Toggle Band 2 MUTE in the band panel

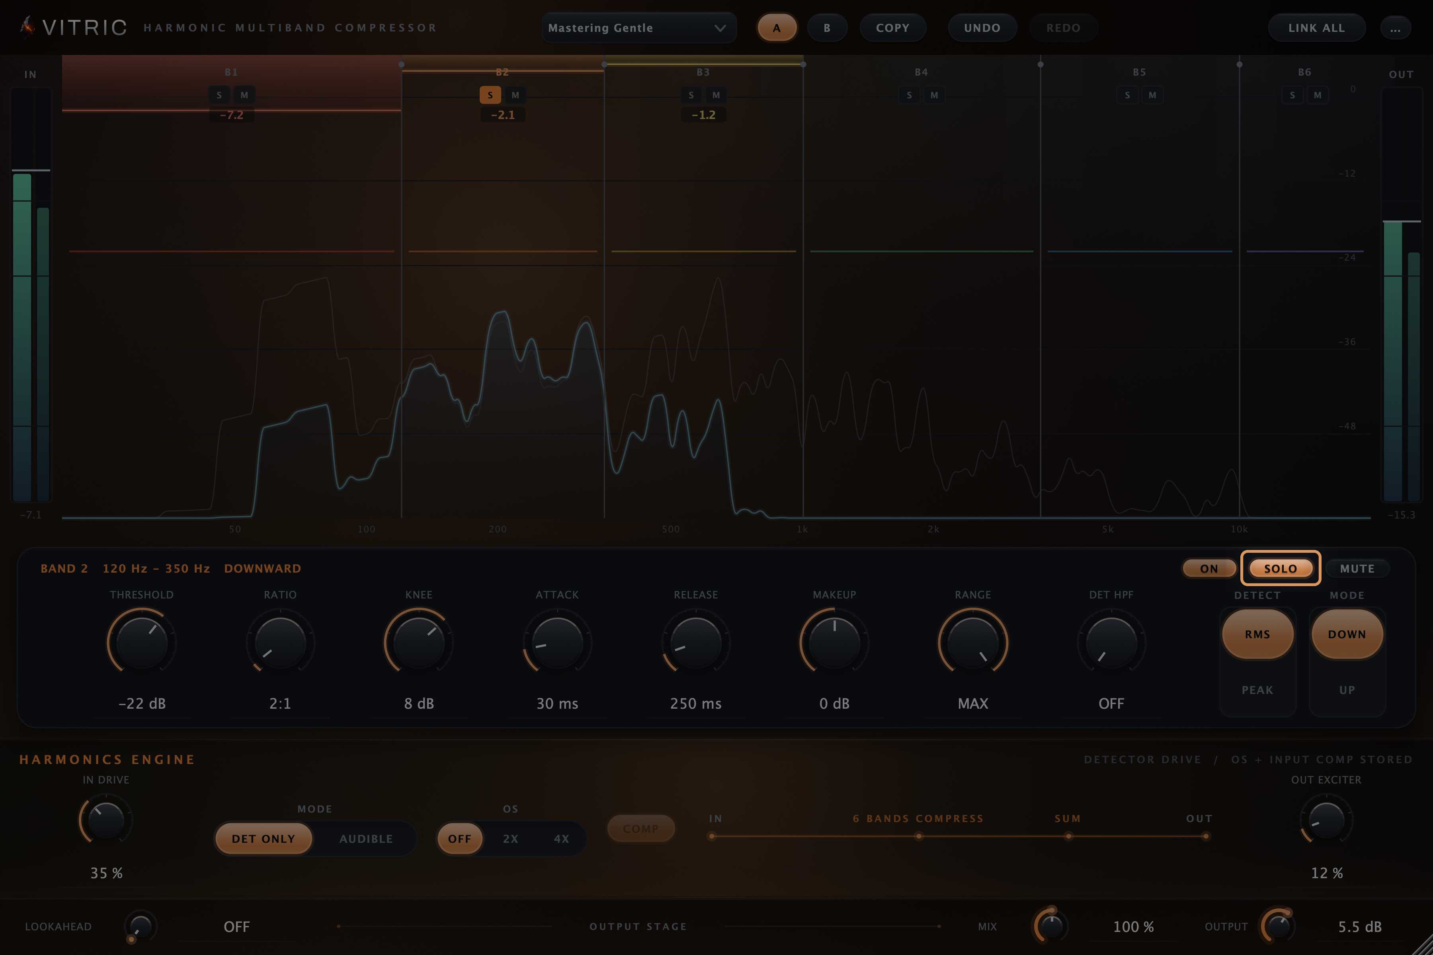(x=1357, y=568)
